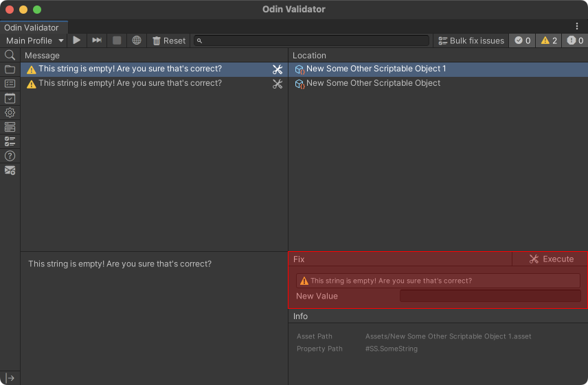Screen dimensions: 588x385
Task: Click the Execute fix button
Action: pos(550,259)
